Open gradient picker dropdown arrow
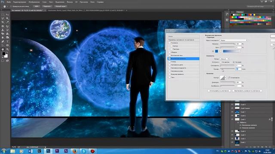This screenshot has height=154, width=275. (x=239, y=51)
